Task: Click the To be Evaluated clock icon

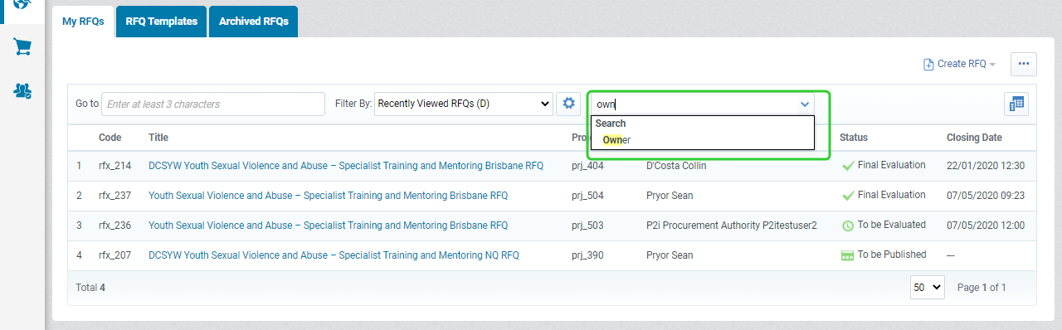Action: point(848,226)
